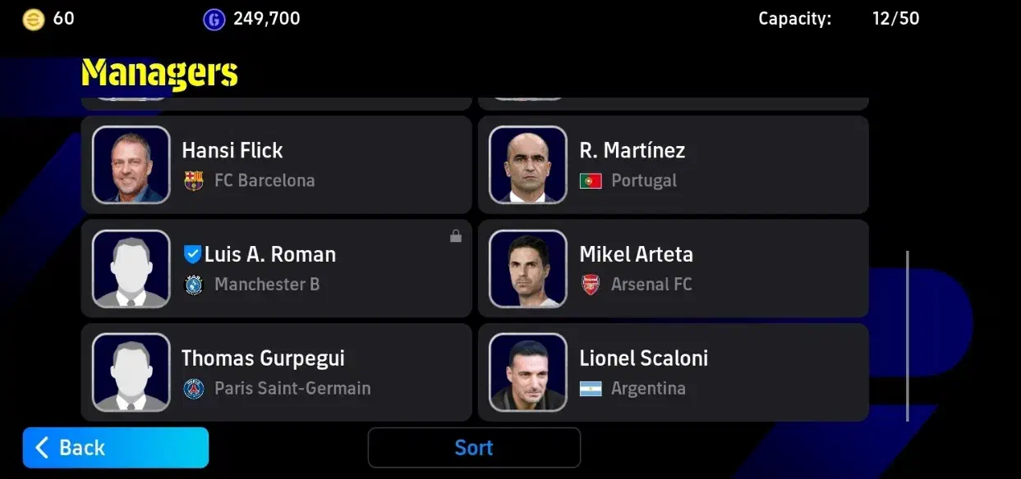Open the Sort options

click(474, 448)
